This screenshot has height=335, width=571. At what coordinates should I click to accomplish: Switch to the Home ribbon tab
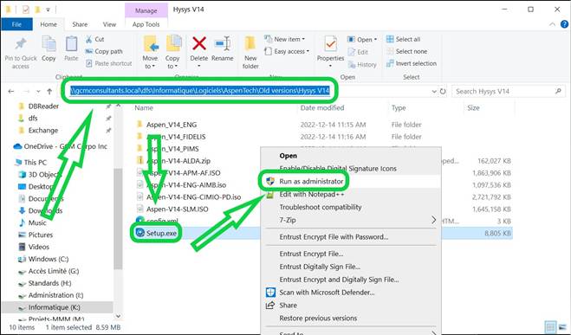[x=49, y=24]
